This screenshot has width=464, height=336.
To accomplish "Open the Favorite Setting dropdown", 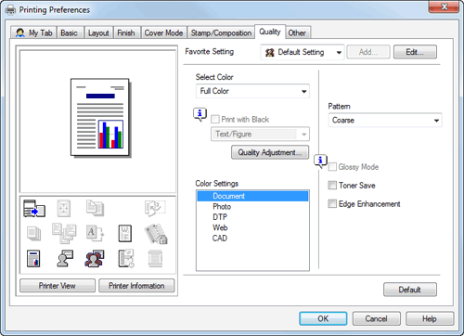I will click(x=303, y=52).
